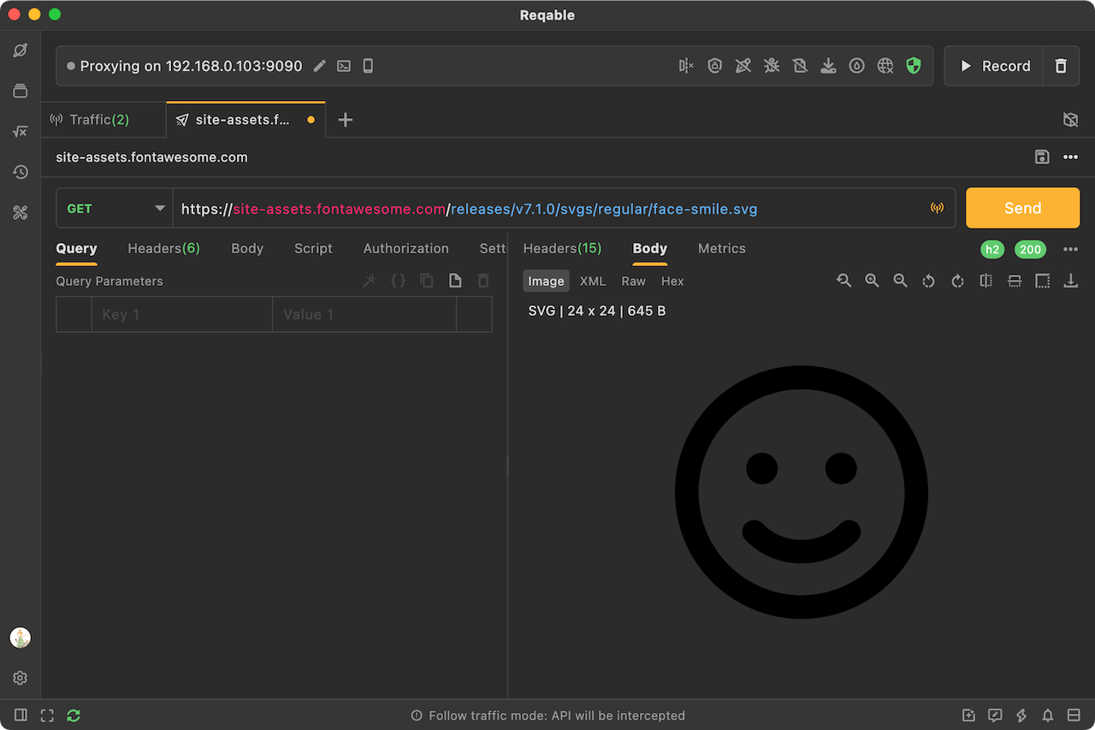
Task: Open response more options next to 200 badge
Action: pos(1070,249)
